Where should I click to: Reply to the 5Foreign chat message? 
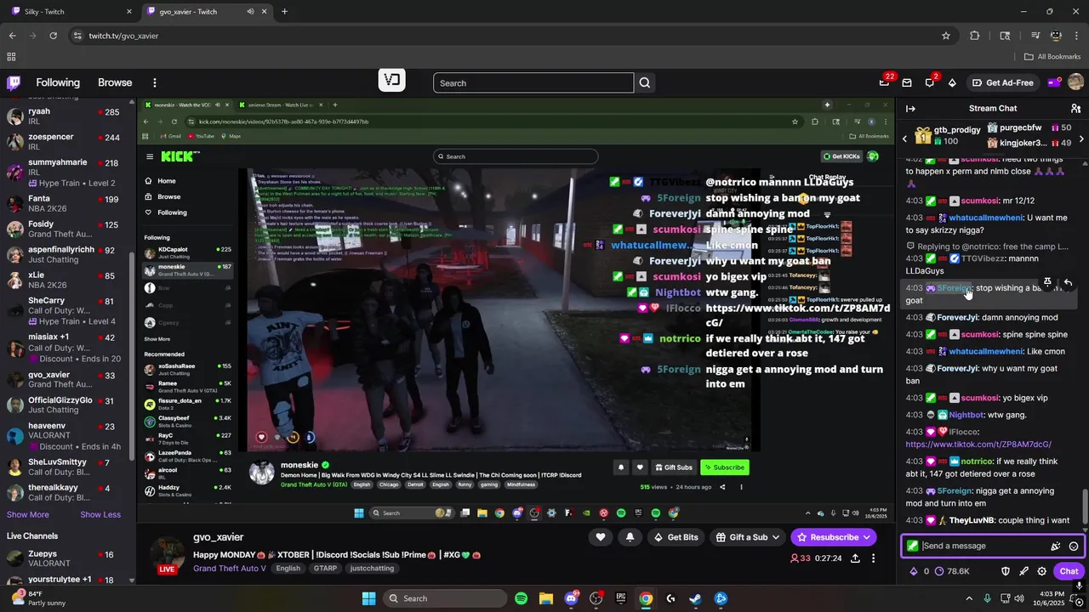coord(1068,282)
